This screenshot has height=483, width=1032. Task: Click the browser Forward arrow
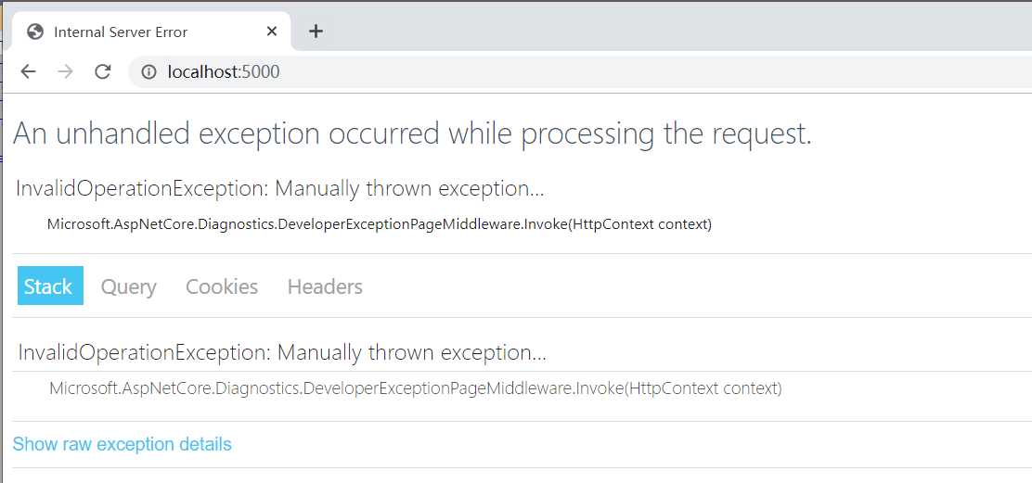tap(65, 71)
